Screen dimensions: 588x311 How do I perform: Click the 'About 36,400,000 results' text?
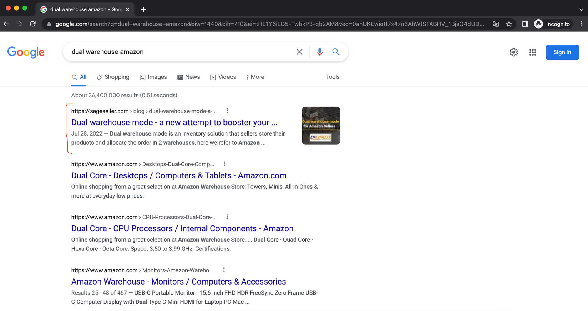(124, 95)
